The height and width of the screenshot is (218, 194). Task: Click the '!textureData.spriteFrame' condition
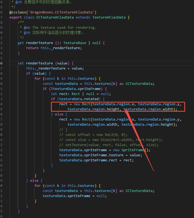pyautogui.click(x=76, y=89)
